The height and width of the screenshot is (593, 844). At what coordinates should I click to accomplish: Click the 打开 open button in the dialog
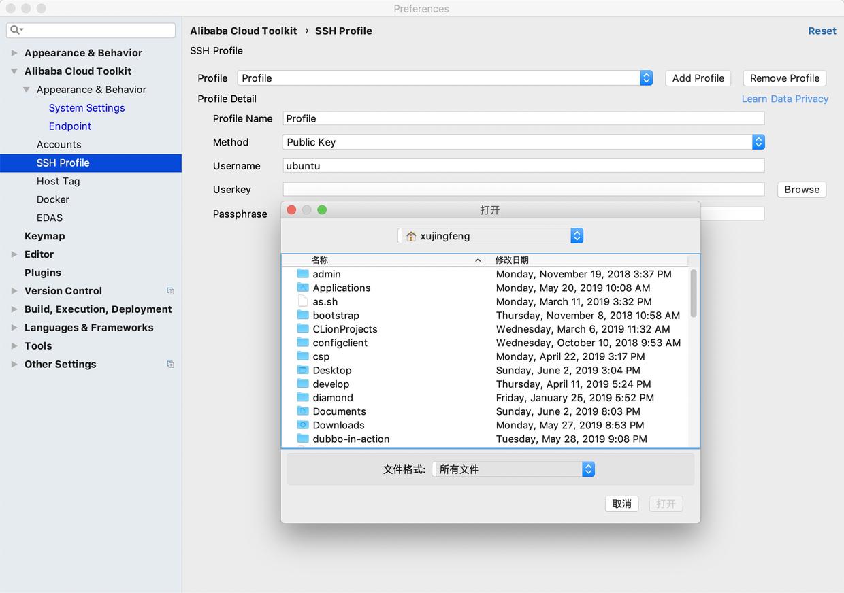click(x=666, y=504)
